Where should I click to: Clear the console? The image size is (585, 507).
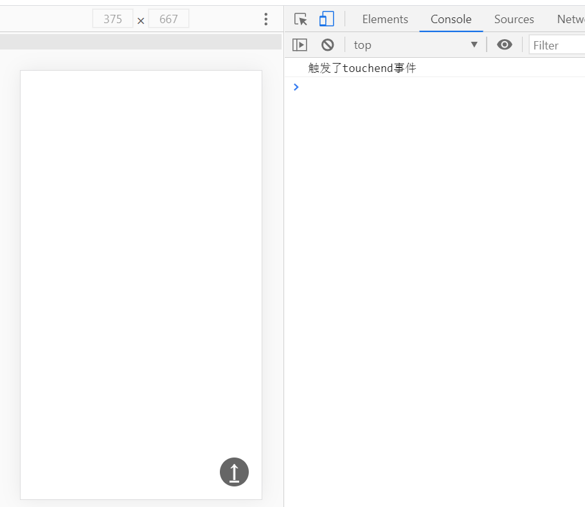pyautogui.click(x=328, y=45)
